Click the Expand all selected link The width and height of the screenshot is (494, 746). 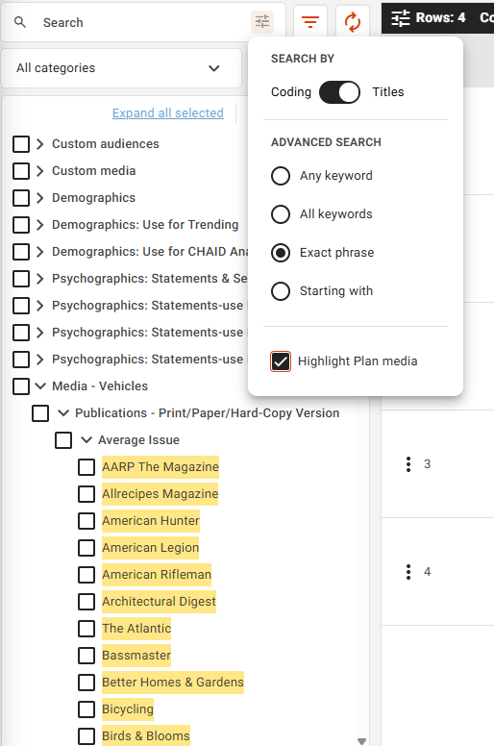[x=168, y=113]
